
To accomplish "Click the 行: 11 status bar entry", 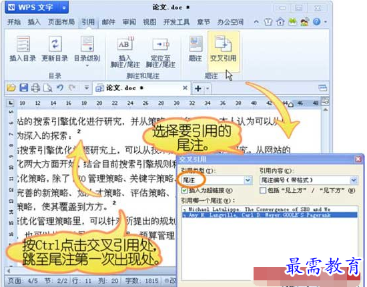I will (x=81, y=280).
